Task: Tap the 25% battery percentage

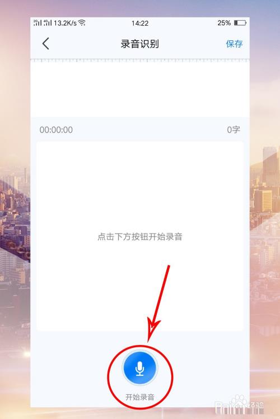Action: click(224, 23)
